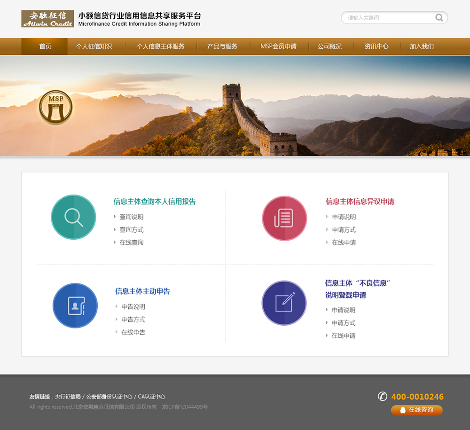Open 在线查询 link under credit report

pos(131,242)
